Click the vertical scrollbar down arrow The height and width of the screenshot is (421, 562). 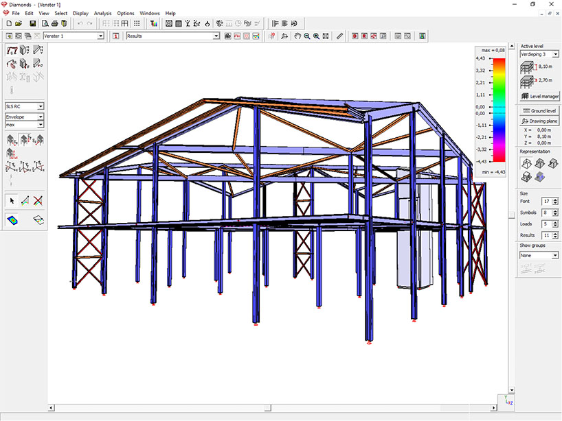[512, 390]
